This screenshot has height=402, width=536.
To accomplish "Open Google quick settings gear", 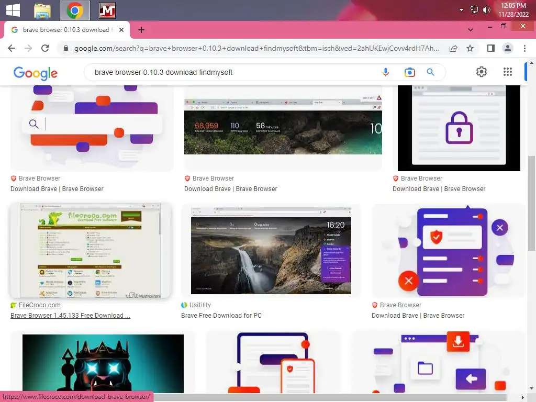I will coord(482,72).
